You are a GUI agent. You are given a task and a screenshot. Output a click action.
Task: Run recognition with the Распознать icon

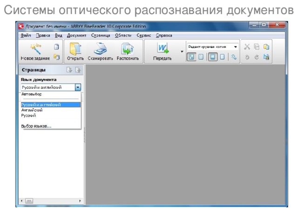pos(128,49)
